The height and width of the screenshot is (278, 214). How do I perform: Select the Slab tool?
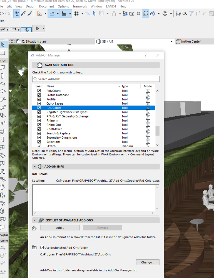(x=3, y=92)
